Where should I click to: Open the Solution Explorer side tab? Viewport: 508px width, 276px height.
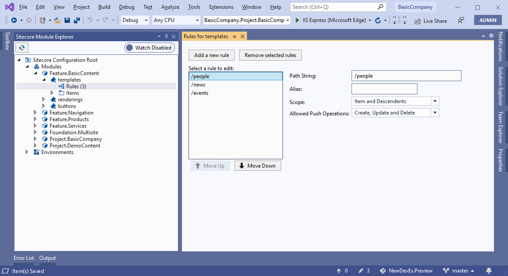(501, 86)
